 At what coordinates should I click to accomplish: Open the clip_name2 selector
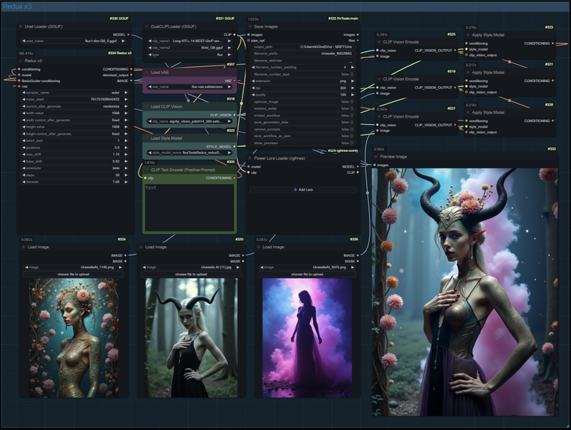click(190, 48)
